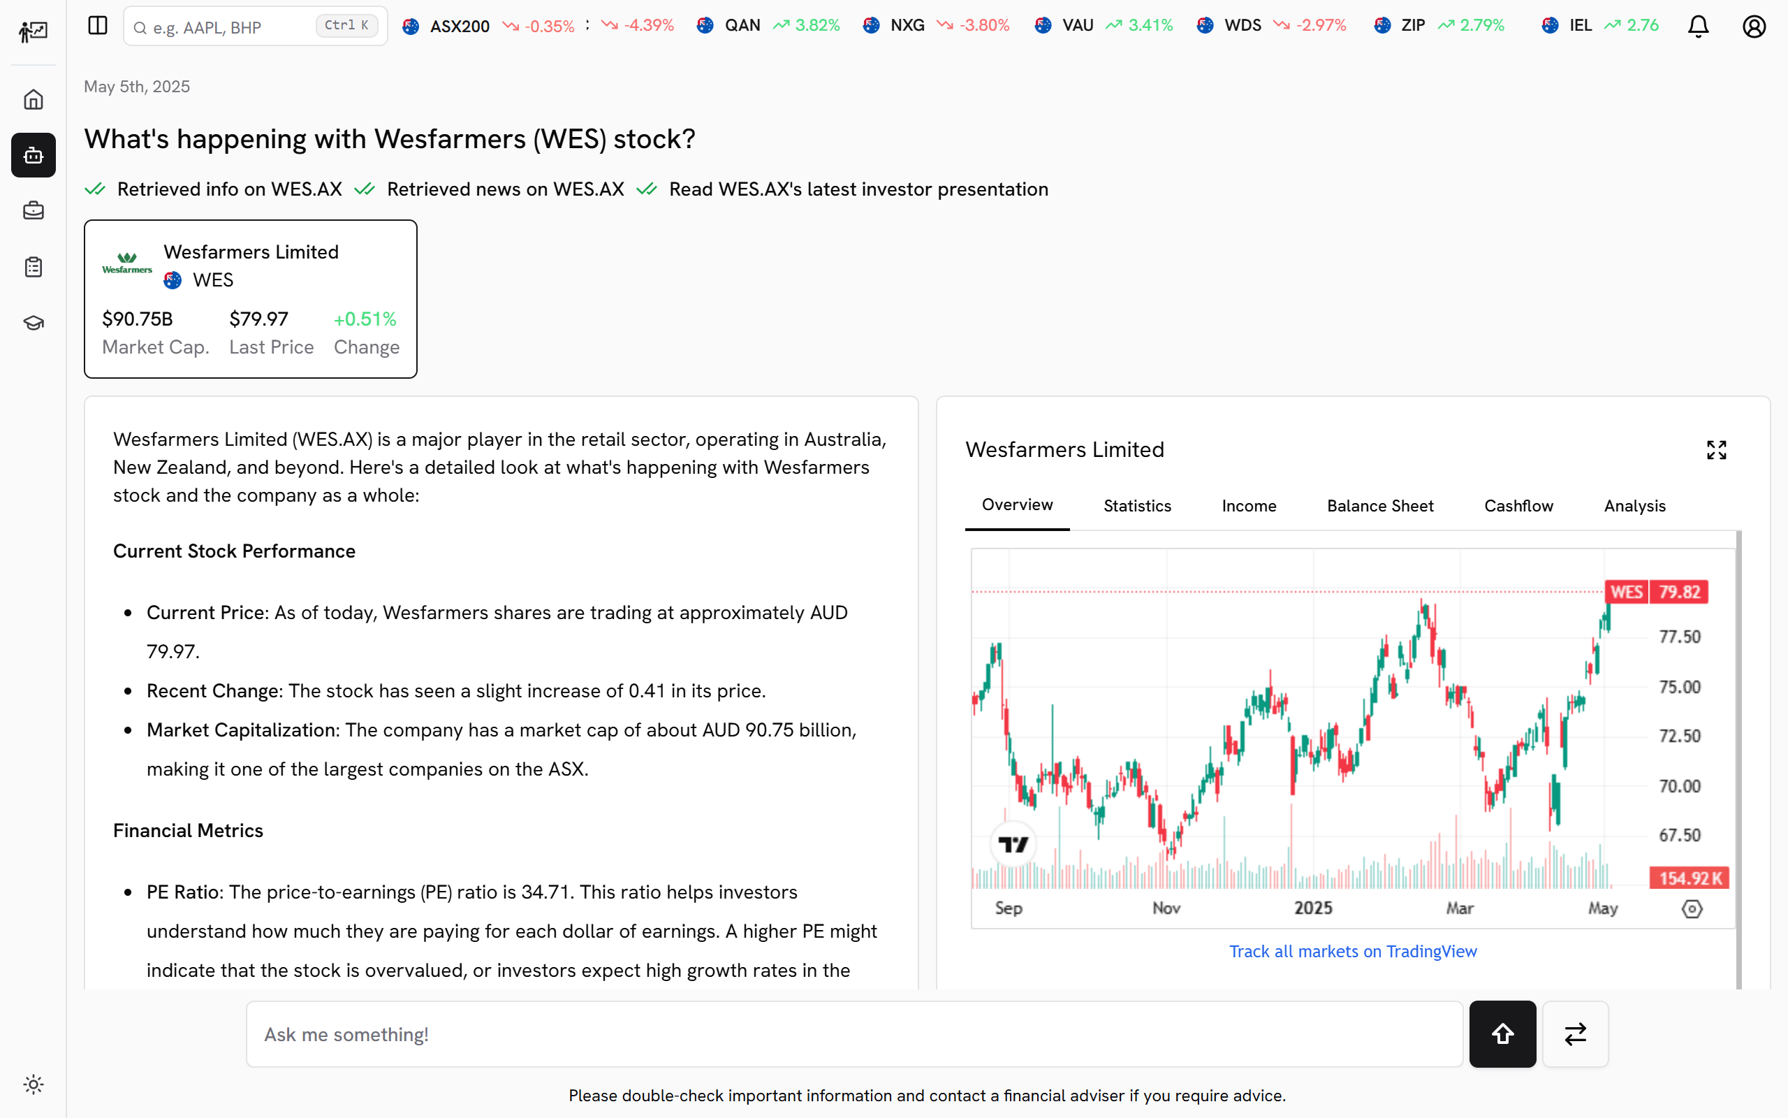Click the Ctrl K shortcut badge
The width and height of the screenshot is (1788, 1118).
pos(346,26)
